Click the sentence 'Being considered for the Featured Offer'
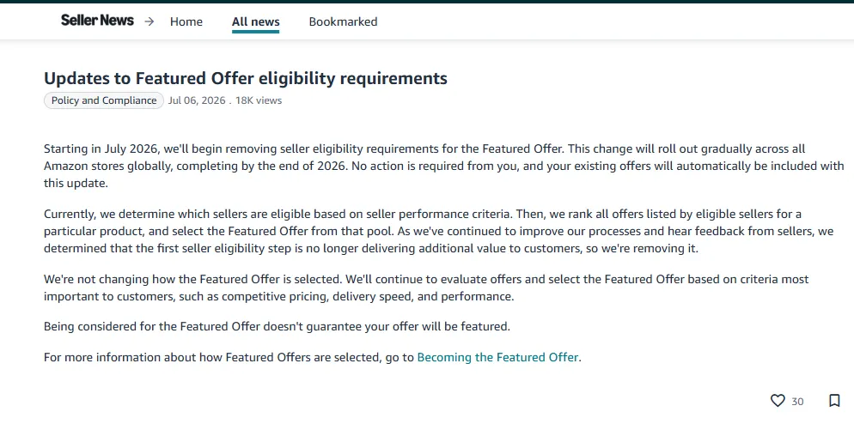The height and width of the screenshot is (430, 854). (x=277, y=327)
